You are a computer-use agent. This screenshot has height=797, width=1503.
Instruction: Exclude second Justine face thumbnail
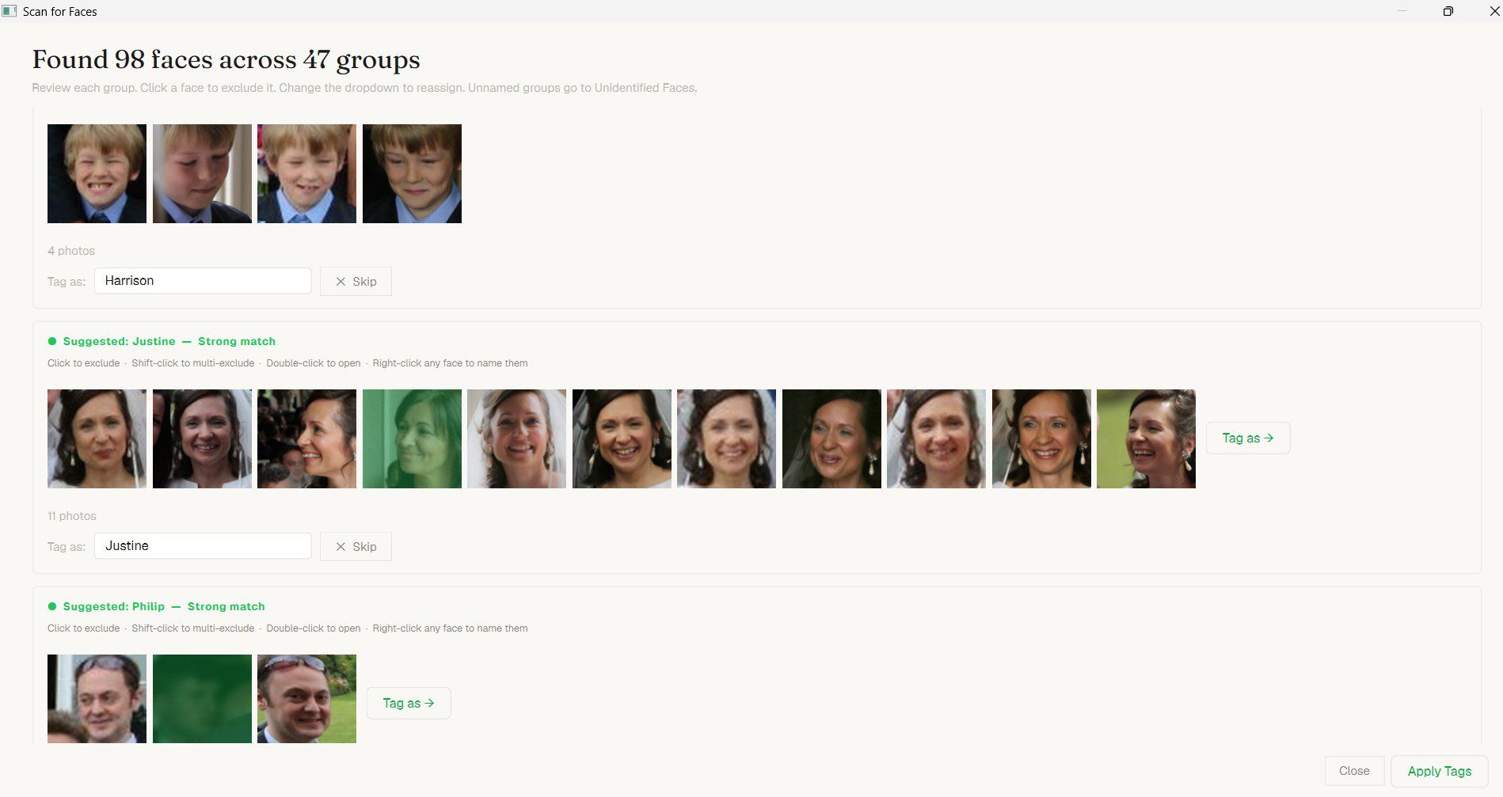pyautogui.click(x=202, y=438)
